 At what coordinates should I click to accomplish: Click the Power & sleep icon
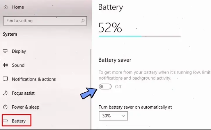coord(5,107)
